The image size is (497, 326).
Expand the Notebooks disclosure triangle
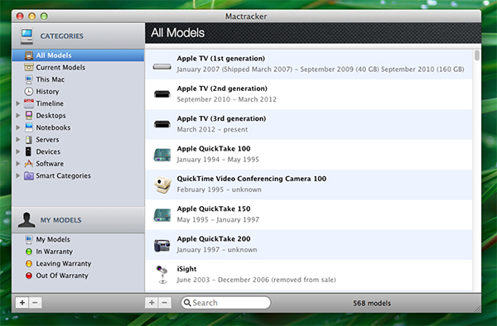tap(18, 127)
